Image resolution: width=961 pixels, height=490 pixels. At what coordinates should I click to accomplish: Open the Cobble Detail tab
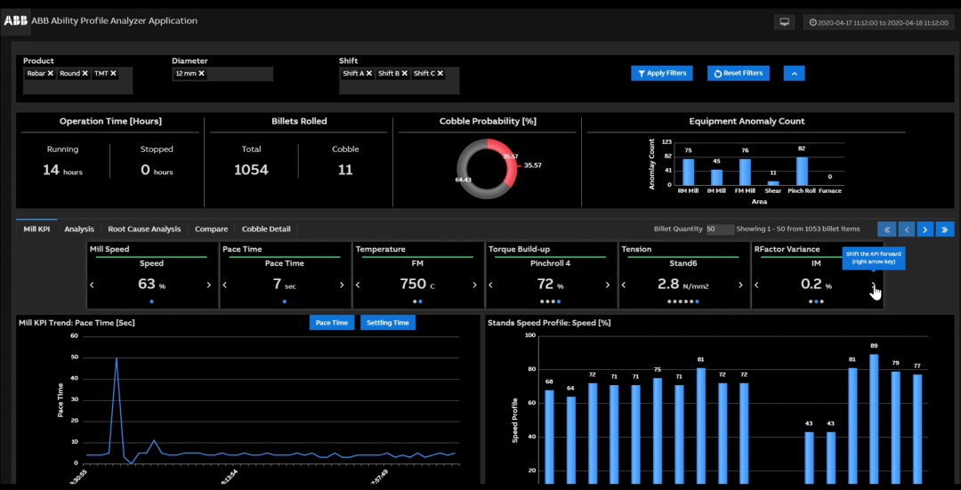266,229
